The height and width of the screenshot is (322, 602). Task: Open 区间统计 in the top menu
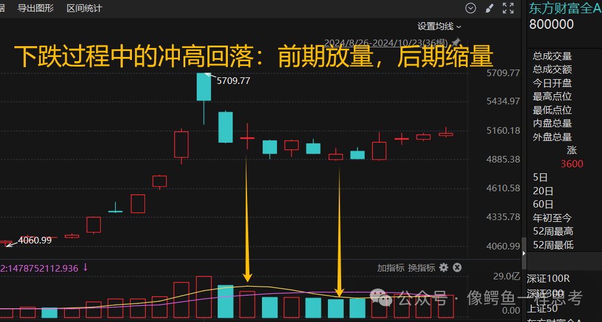click(84, 8)
